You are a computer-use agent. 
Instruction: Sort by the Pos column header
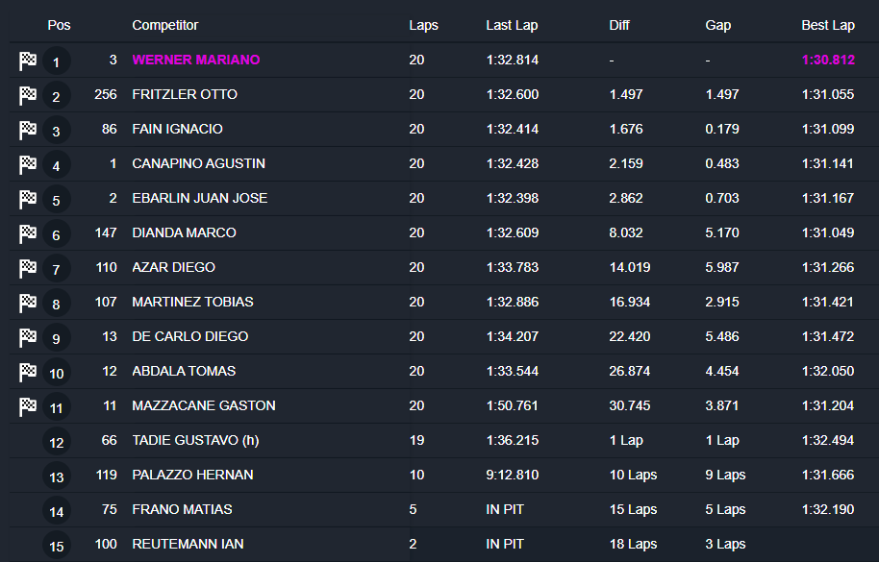59,25
